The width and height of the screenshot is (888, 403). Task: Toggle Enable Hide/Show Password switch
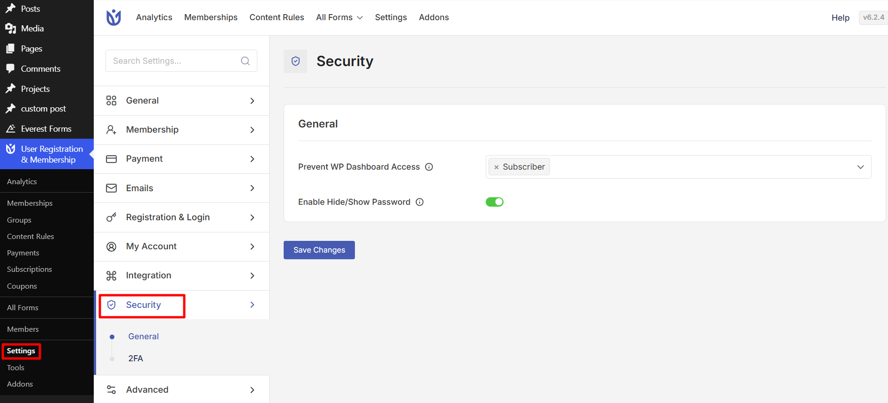click(494, 202)
